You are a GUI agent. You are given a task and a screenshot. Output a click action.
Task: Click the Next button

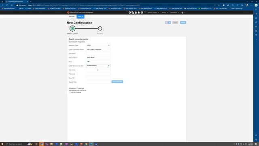click(x=175, y=23)
